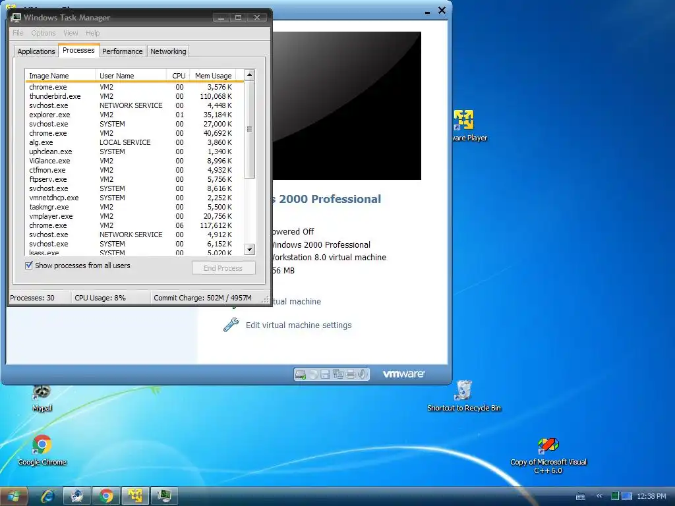The width and height of the screenshot is (675, 506).
Task: Click the End Process button
Action: [x=223, y=268]
